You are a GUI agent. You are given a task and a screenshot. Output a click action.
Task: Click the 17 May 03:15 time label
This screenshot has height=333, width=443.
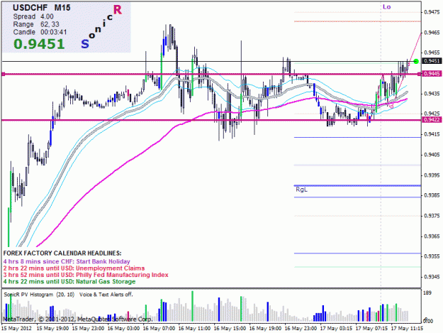[336, 329]
